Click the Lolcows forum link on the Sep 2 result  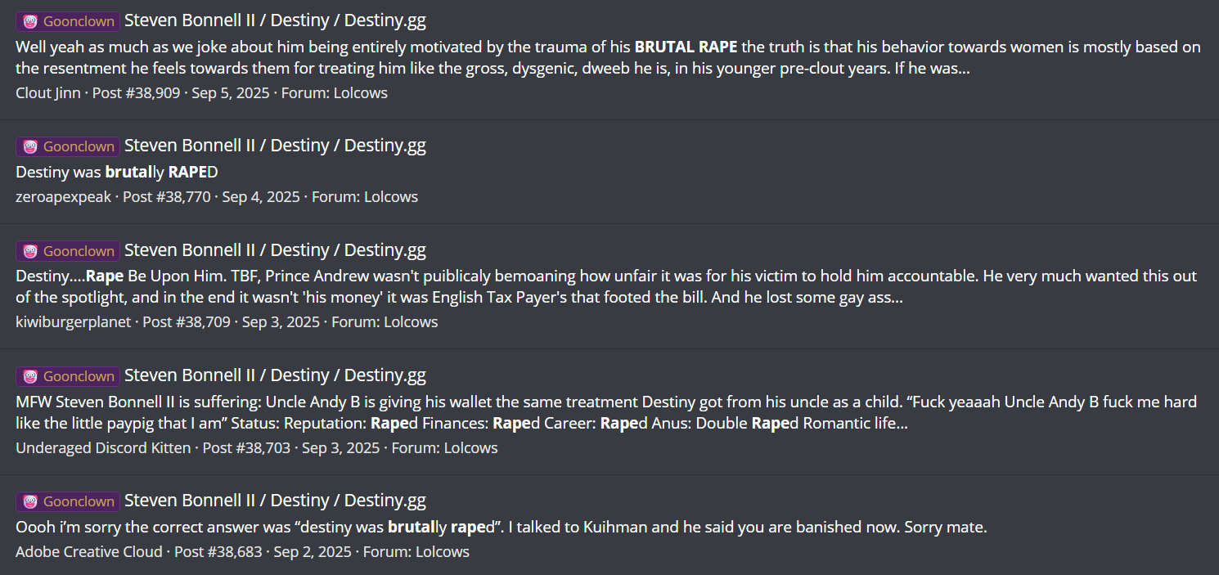pos(442,551)
